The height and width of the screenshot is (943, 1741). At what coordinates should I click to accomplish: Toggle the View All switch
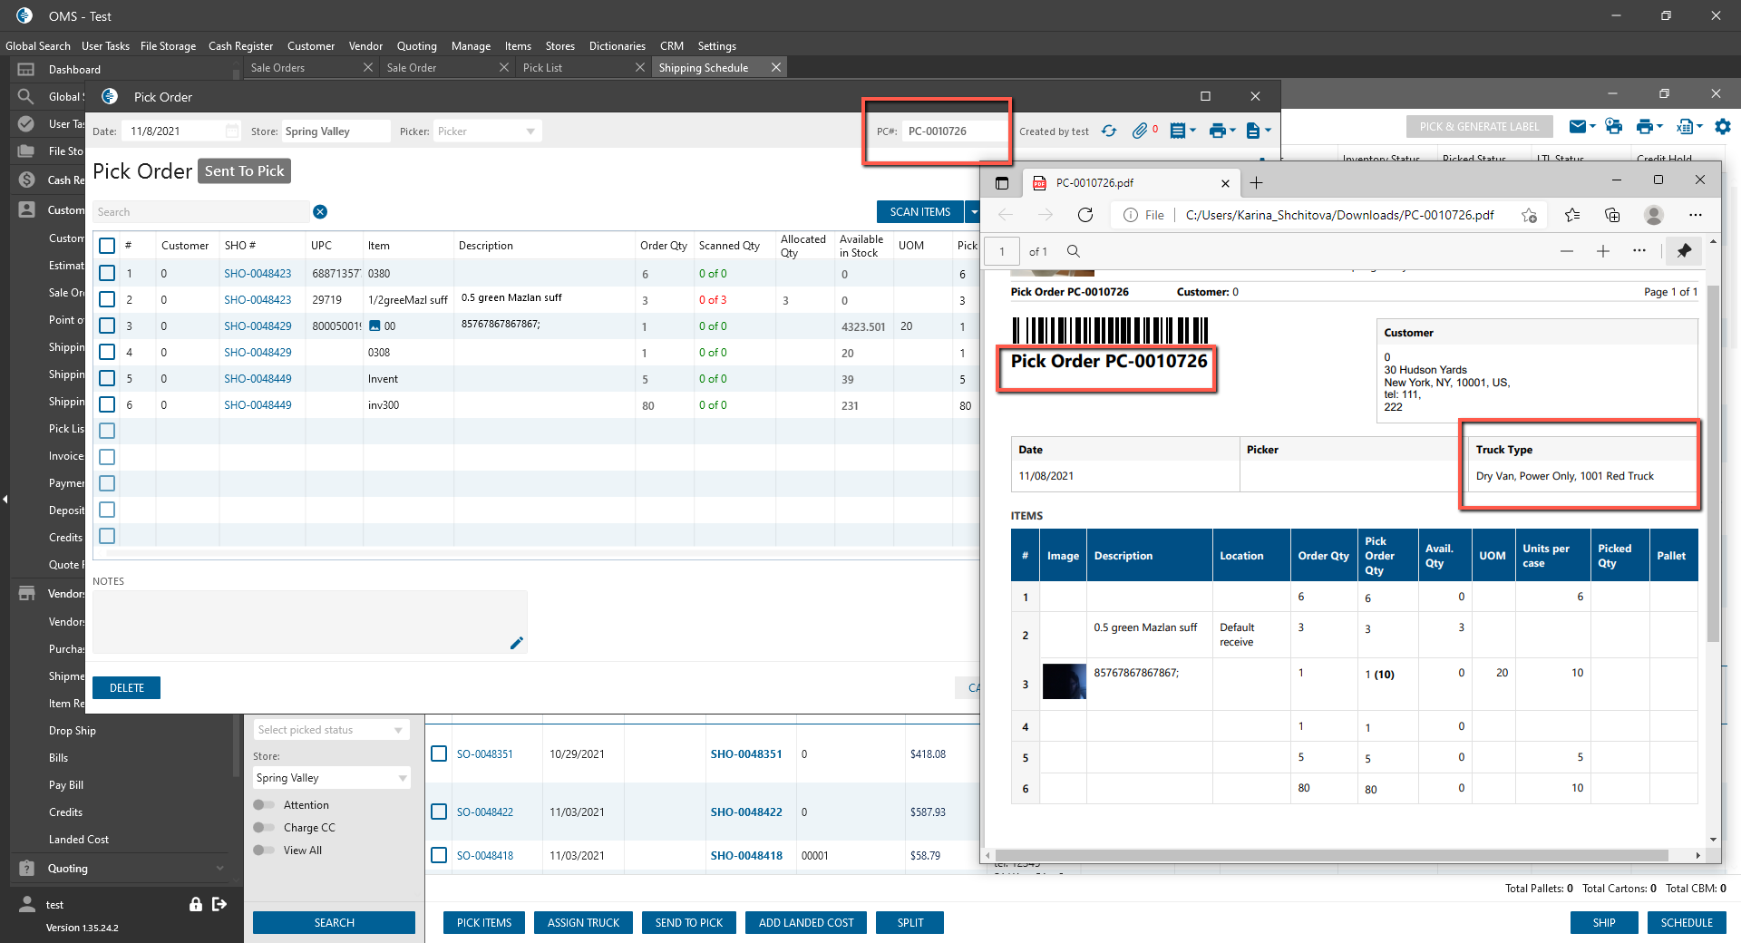coord(264,851)
